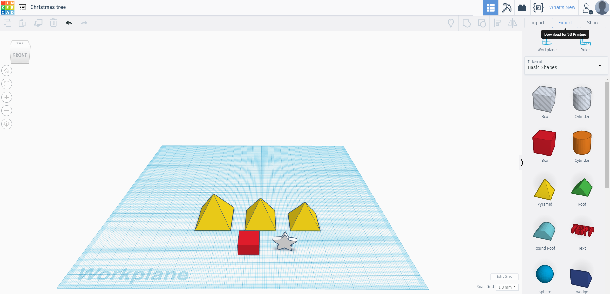
Task: Open the What's New link
Action: click(x=562, y=7)
